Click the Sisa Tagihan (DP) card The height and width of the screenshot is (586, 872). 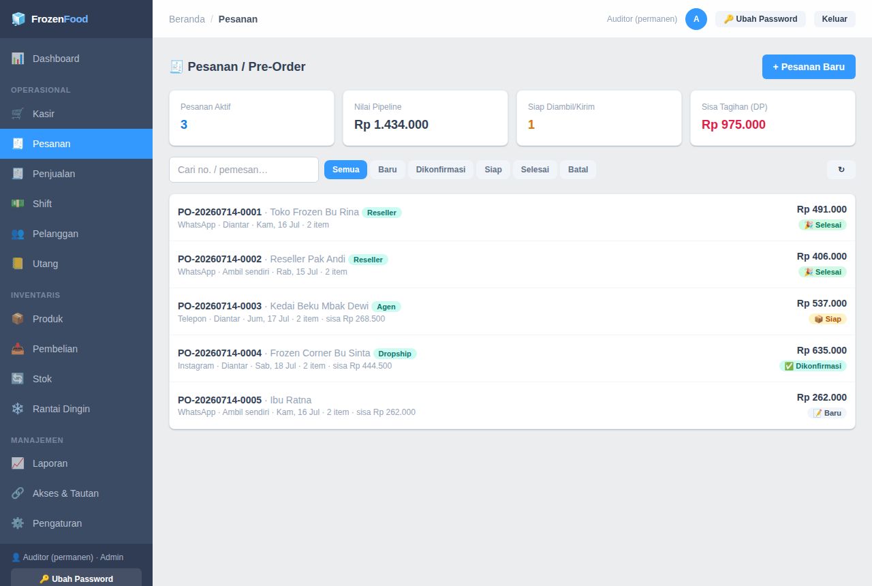click(773, 118)
